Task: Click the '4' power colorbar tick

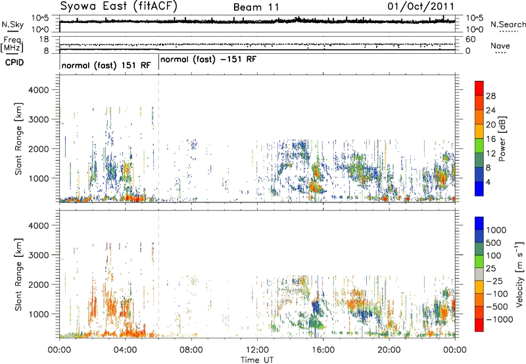Action: click(x=489, y=182)
